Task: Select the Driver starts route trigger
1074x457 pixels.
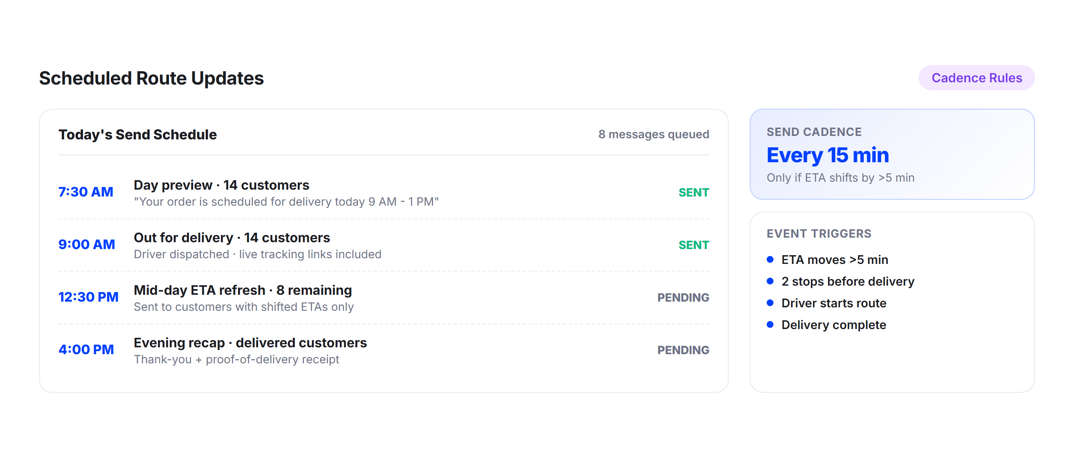Action: tap(834, 304)
